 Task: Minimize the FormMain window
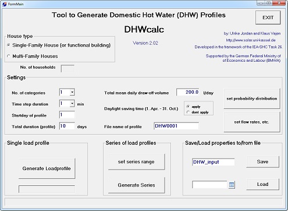[x=261, y=3]
